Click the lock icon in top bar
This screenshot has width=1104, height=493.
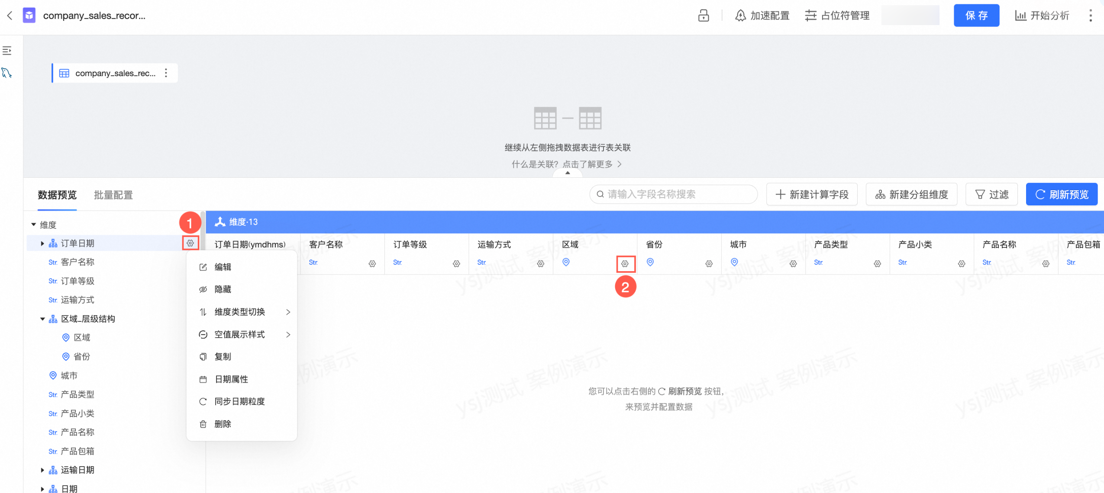703,16
